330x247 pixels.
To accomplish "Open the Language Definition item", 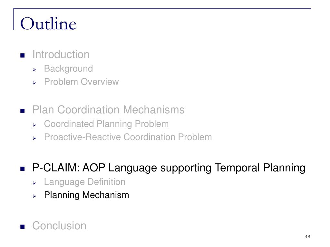I will click(85, 182).
